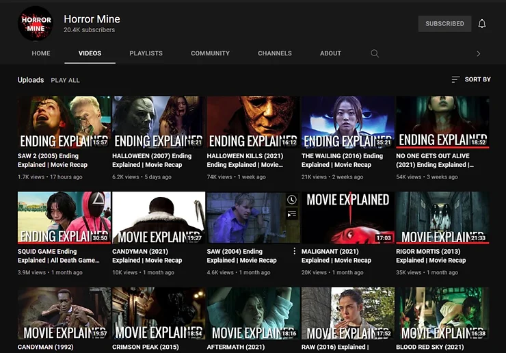Click SAW (2004) Ending Explained title

pos(241,256)
